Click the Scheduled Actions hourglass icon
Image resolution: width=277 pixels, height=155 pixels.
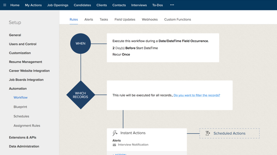coord(208,133)
